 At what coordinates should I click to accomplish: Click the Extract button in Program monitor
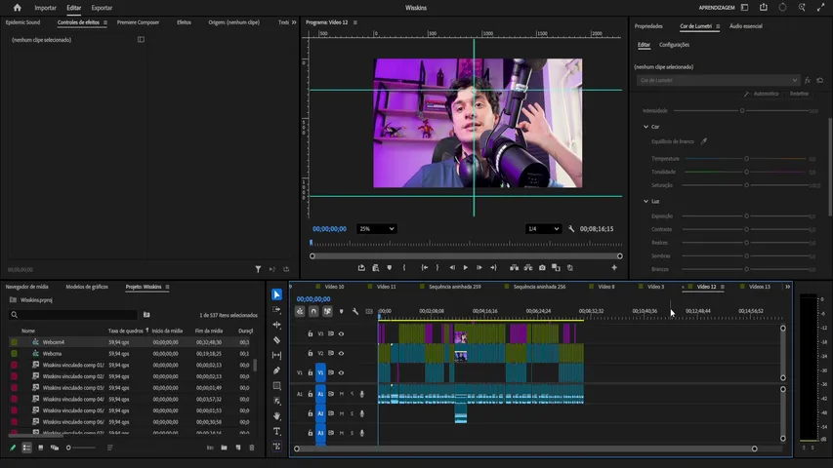528,268
